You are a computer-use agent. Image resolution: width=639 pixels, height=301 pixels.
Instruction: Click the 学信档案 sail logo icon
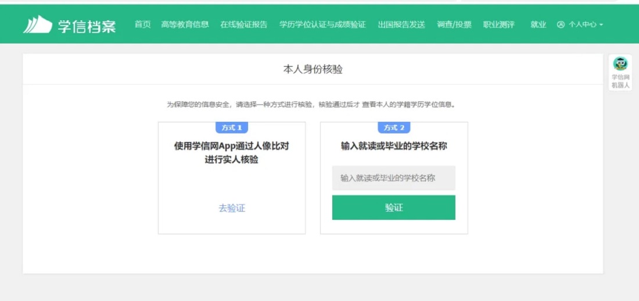38,24
